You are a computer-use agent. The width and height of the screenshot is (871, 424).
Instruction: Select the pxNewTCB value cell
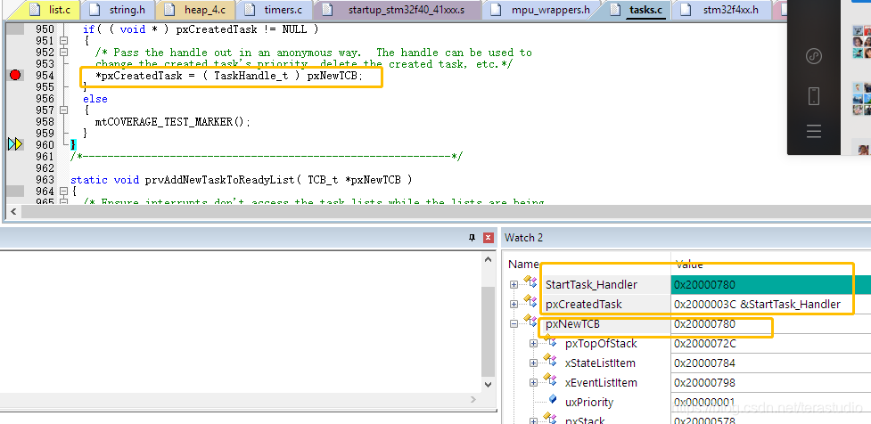[771, 323]
